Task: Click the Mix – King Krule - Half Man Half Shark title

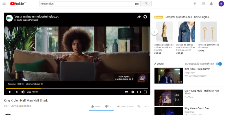Action: [x=202, y=92]
